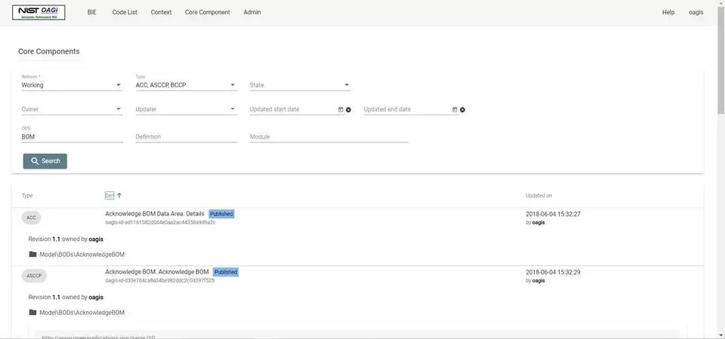Click Published badge on Acknowledge BOM Data Area
The width and height of the screenshot is (725, 339).
click(x=221, y=214)
